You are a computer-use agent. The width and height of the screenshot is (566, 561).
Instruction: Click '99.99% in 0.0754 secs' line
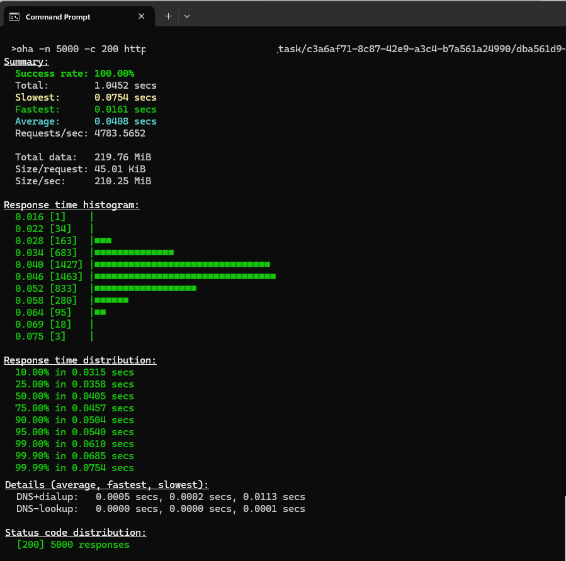[x=74, y=468]
